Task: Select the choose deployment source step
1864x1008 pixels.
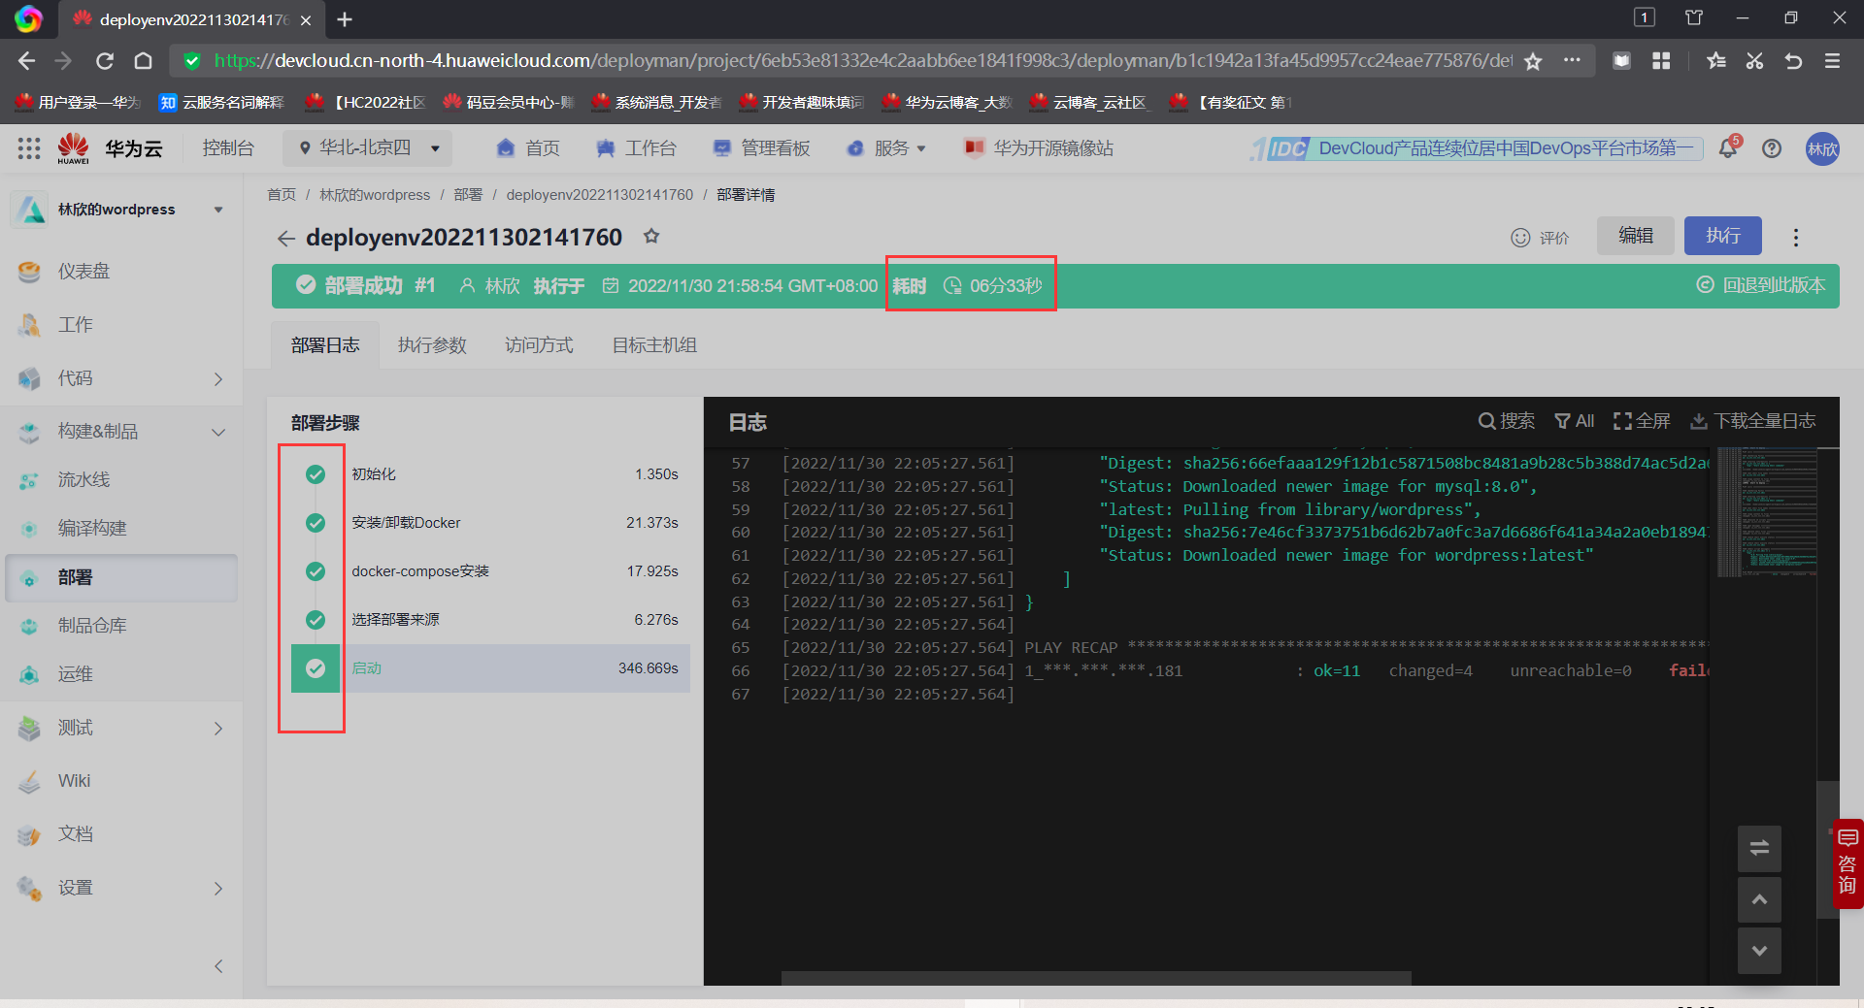Action: 490,620
